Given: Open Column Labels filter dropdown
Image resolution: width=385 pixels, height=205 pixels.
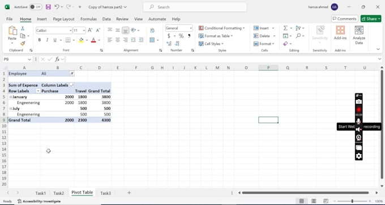Looking at the screenshot, I should 72,85.
